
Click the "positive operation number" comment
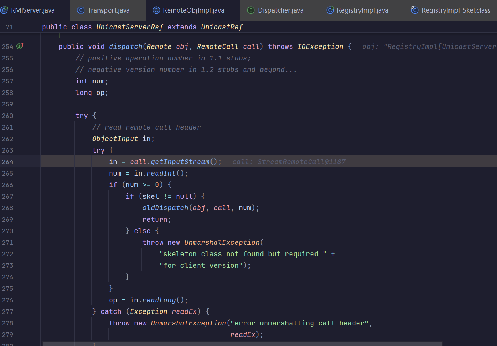click(163, 58)
